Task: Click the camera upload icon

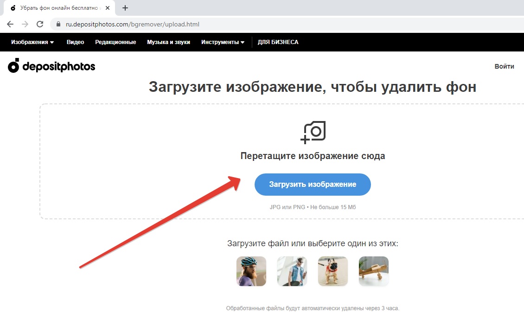Action: click(x=313, y=132)
